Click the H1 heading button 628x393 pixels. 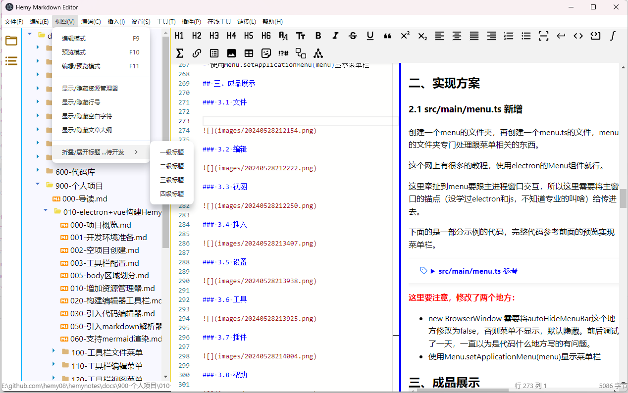[x=179, y=36]
